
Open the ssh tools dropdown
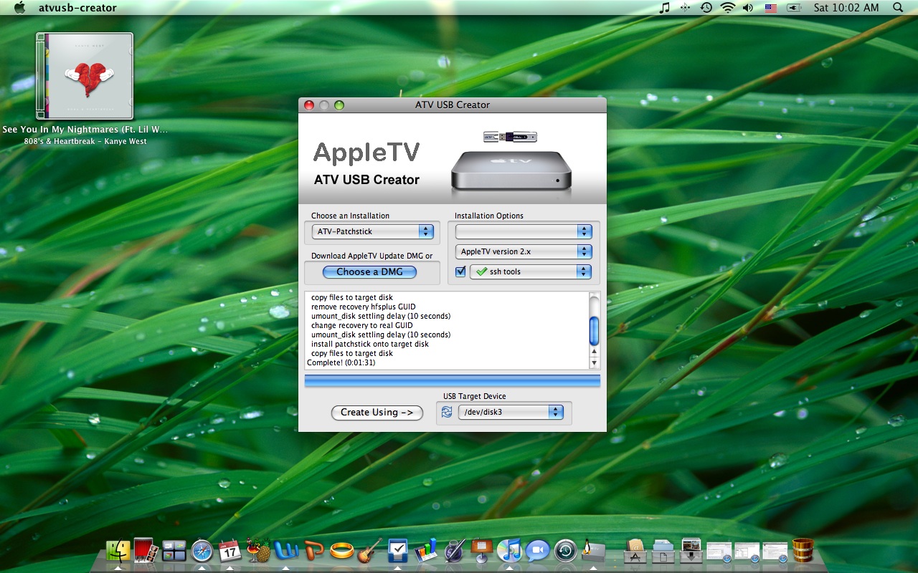(531, 271)
